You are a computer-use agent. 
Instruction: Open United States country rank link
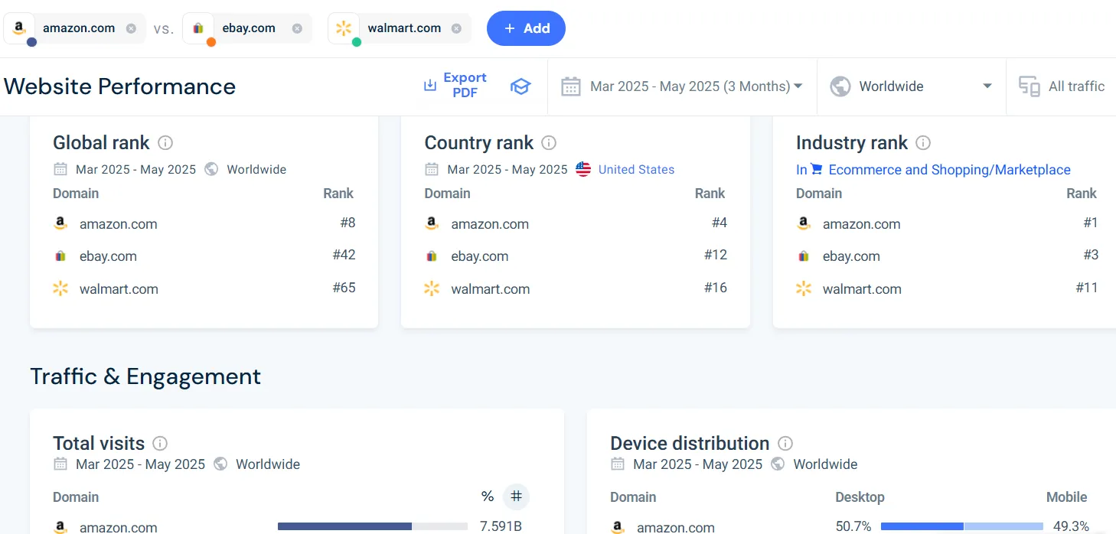click(x=635, y=170)
